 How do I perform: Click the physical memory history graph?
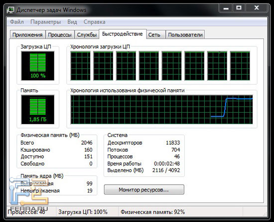[161, 110]
